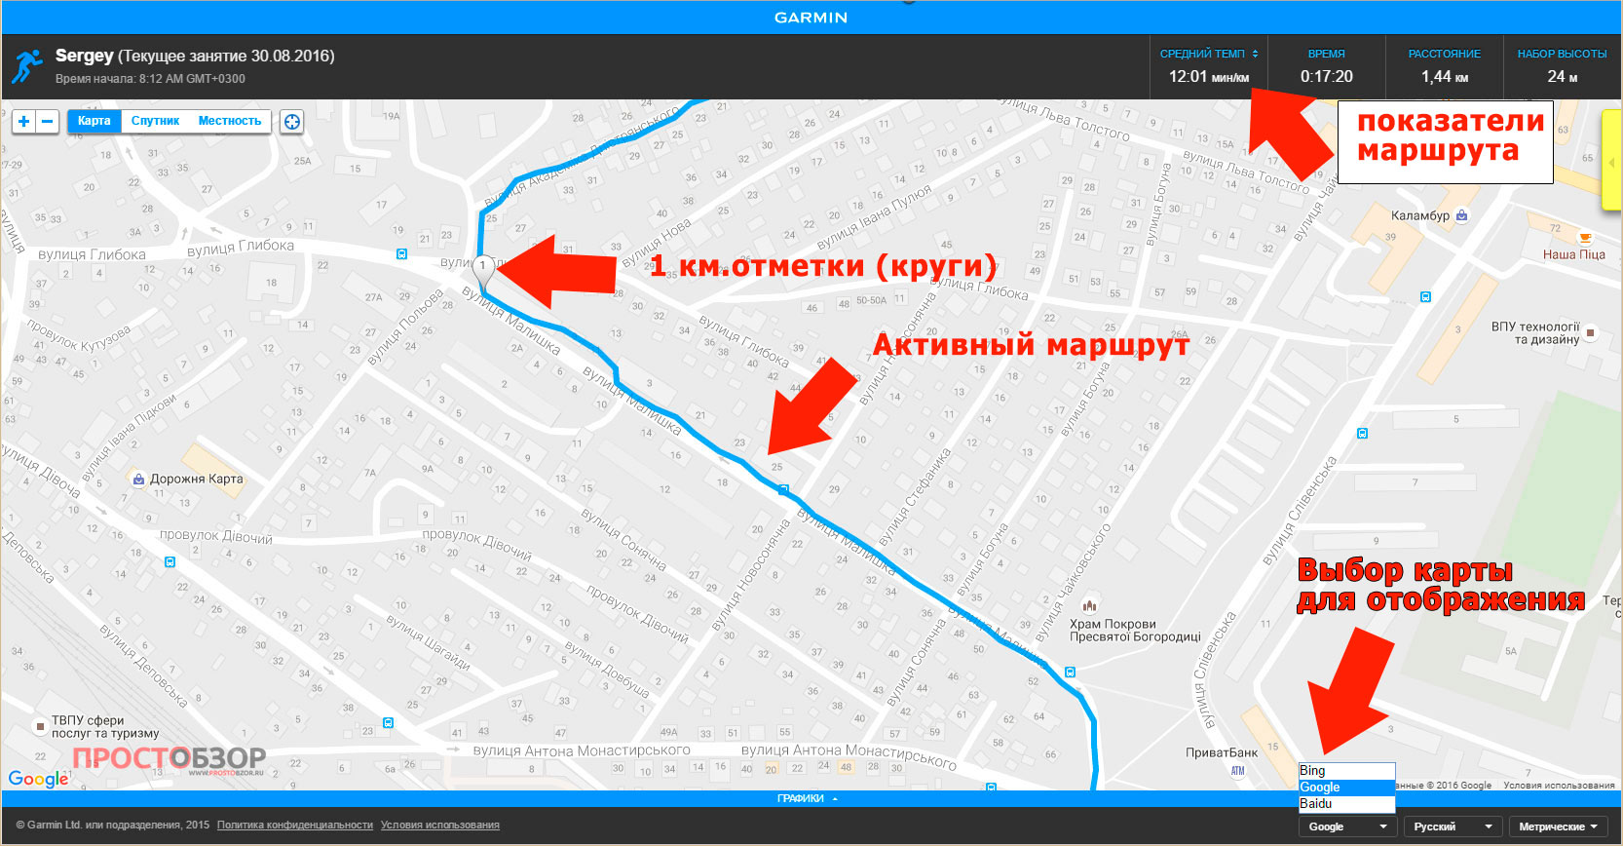Zoom out the map with minus button
Viewport: 1623px width, 846px height.
(48, 121)
